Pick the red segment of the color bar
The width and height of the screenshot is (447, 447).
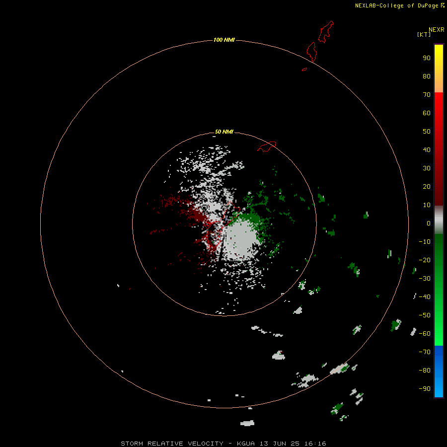[439, 149]
